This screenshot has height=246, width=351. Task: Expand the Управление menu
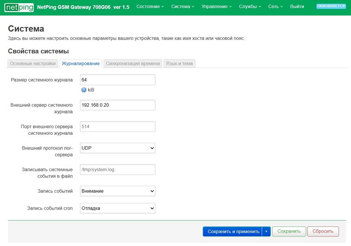(x=217, y=7)
